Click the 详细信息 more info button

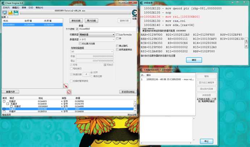click(207, 95)
